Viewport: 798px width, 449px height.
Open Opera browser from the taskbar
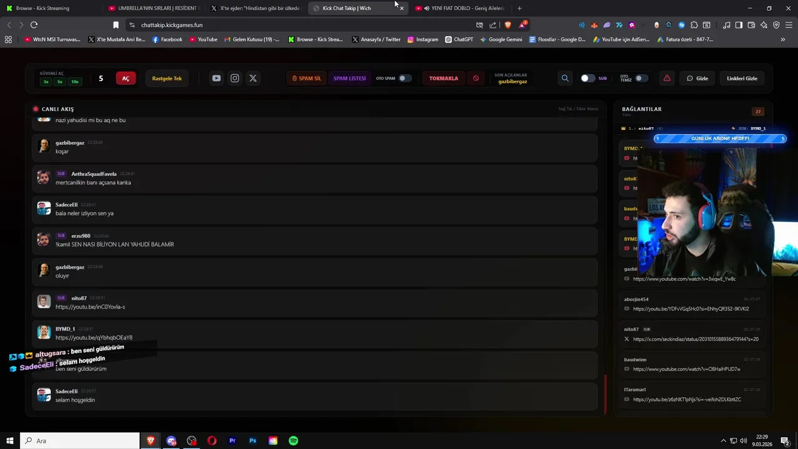coord(212,441)
